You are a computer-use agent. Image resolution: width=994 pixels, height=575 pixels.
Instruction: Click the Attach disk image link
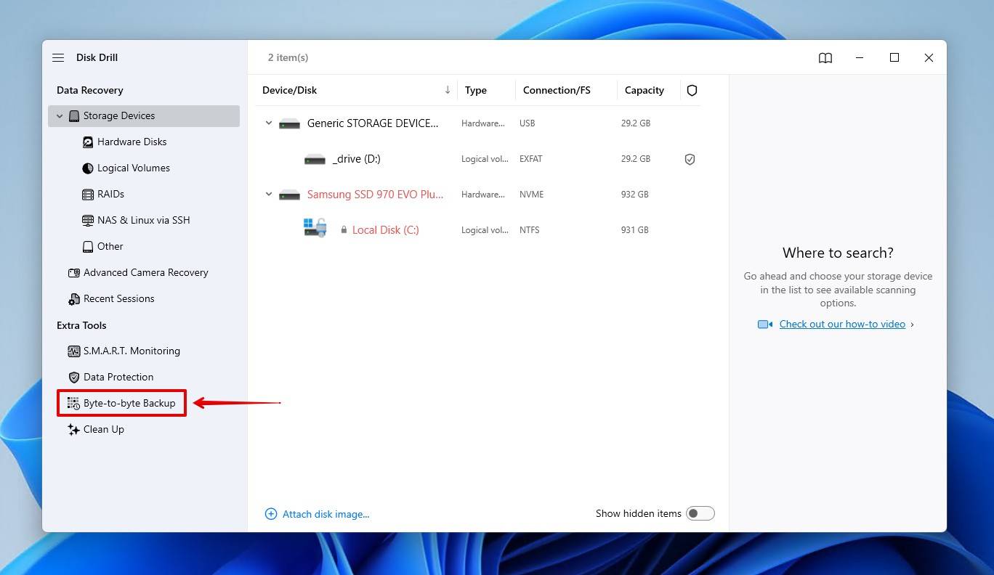coord(326,514)
